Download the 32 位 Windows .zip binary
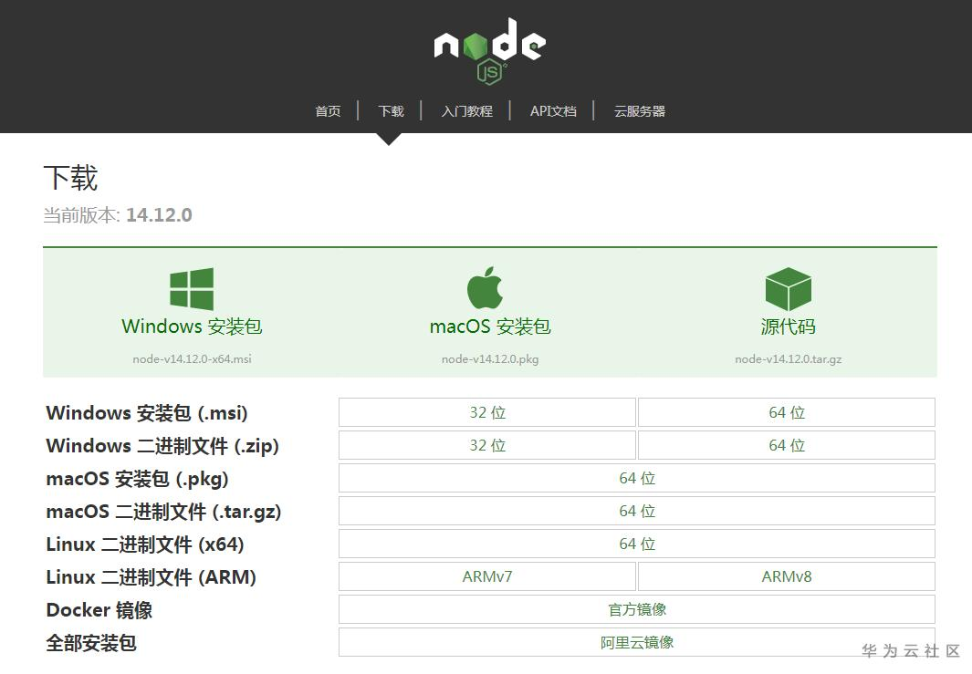This screenshot has width=972, height=674. 487,445
